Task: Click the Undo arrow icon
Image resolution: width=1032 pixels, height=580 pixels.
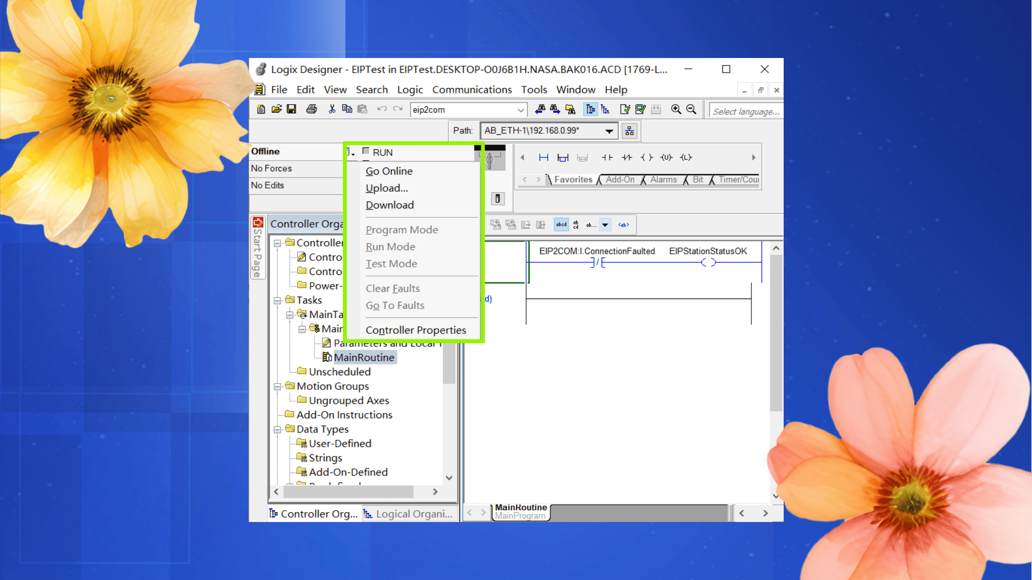Action: tap(382, 110)
